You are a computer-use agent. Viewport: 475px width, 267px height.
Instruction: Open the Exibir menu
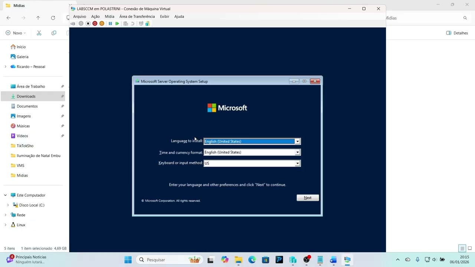[x=164, y=16]
